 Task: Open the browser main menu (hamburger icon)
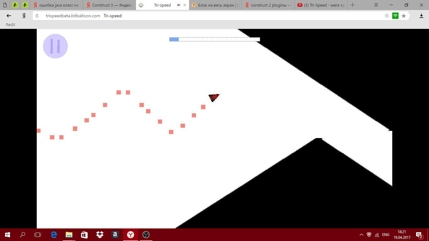coord(376,5)
